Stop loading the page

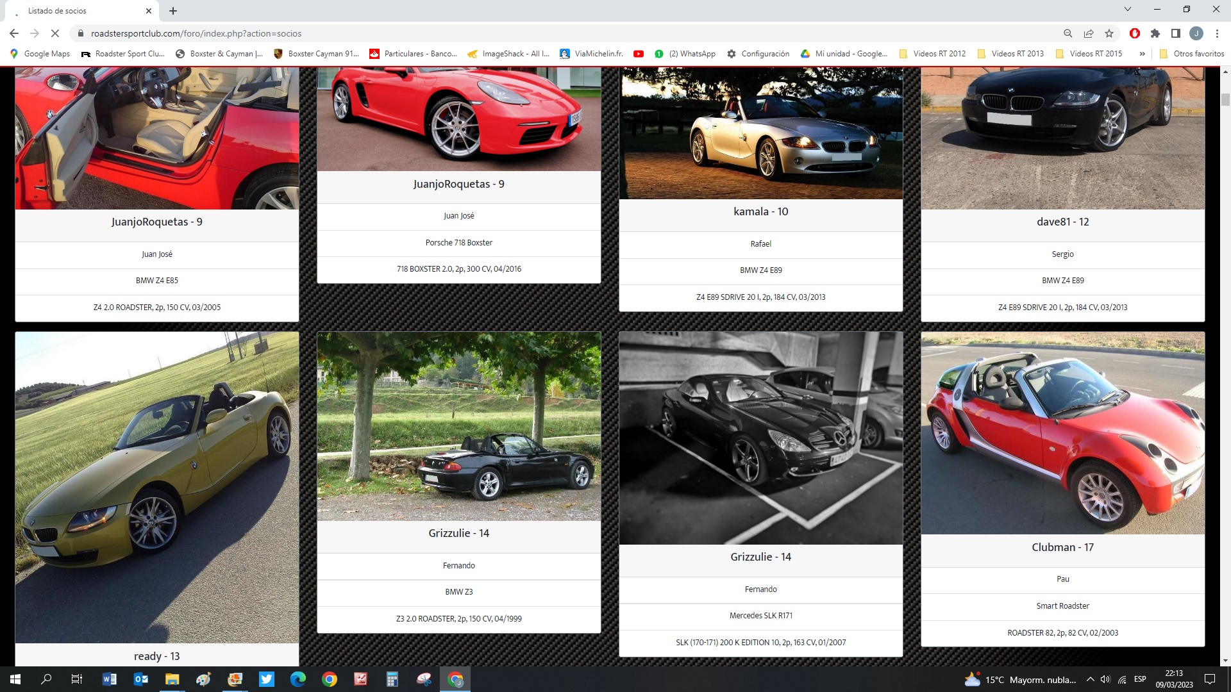pyautogui.click(x=55, y=33)
